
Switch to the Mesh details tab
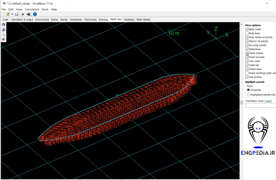[143, 20]
